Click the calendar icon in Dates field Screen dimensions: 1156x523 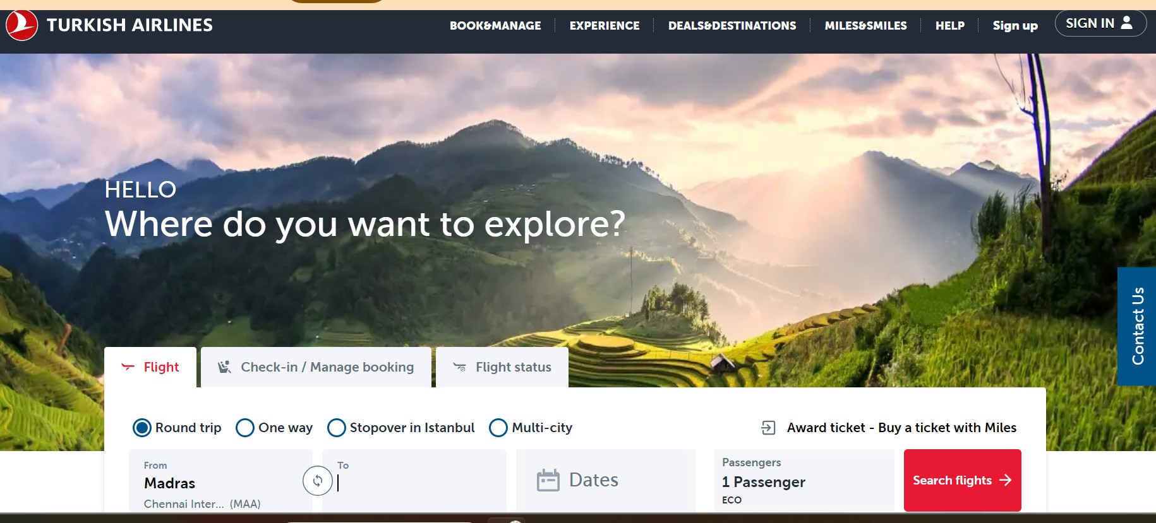pyautogui.click(x=548, y=480)
